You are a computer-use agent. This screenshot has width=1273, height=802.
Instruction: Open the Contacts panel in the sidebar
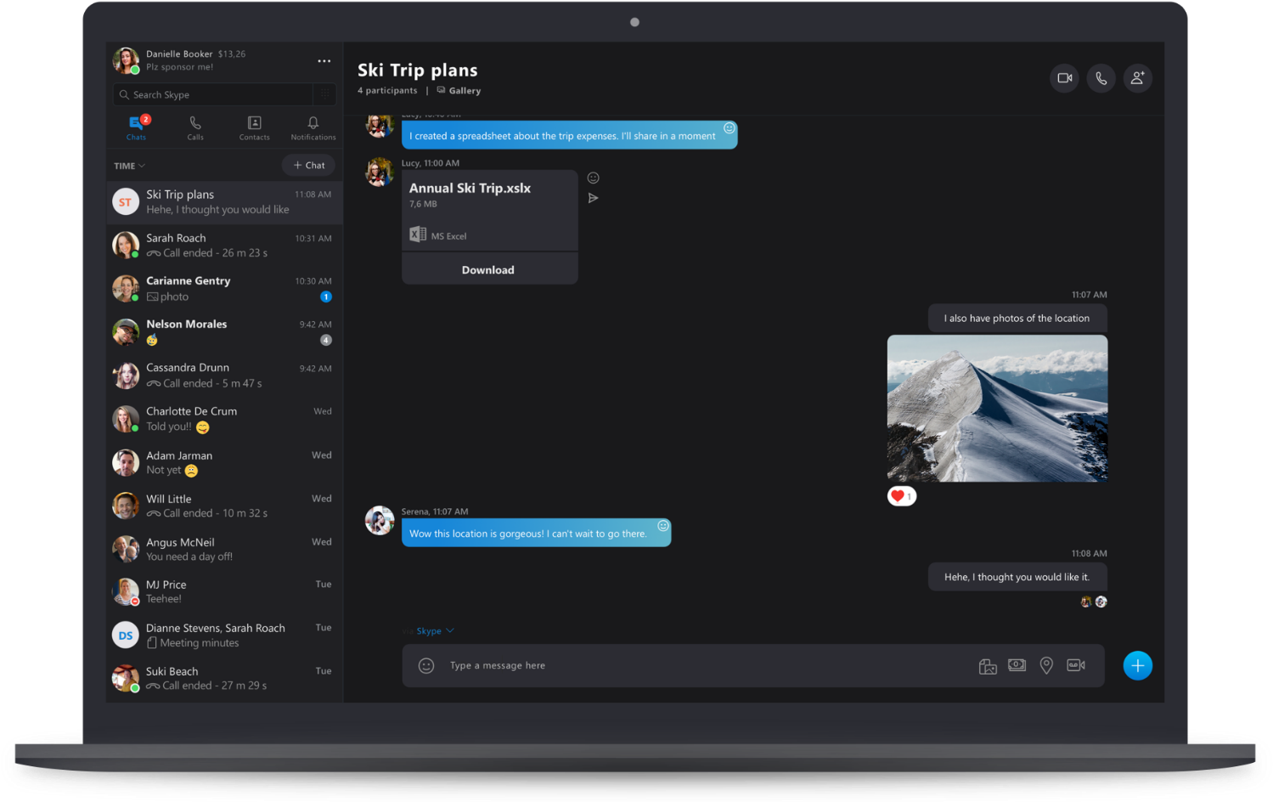pos(254,127)
